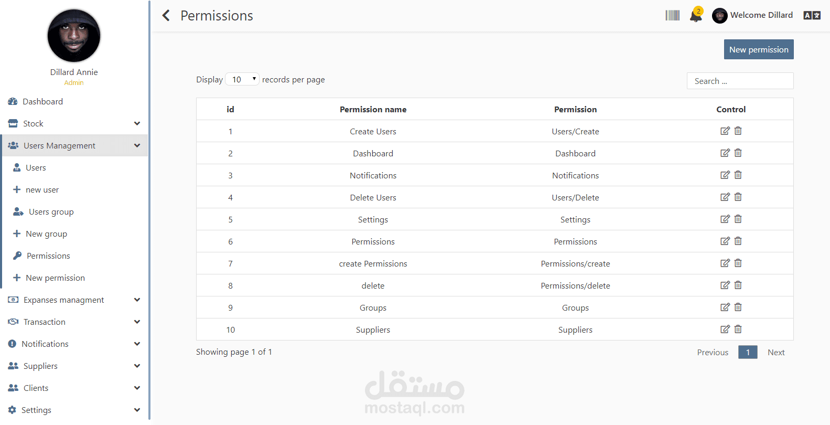830x425 pixels.
Task: Switch language using the translate icon
Action: (812, 16)
